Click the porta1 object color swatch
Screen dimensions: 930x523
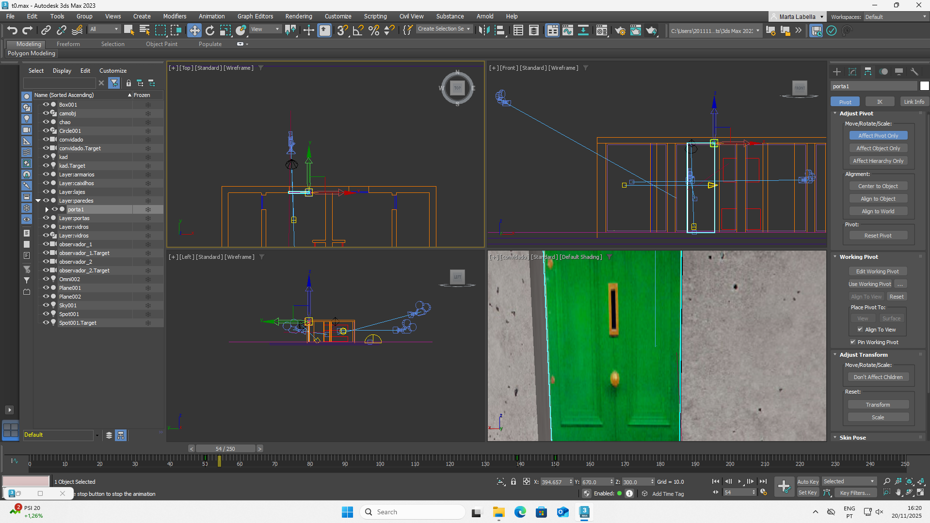click(924, 86)
